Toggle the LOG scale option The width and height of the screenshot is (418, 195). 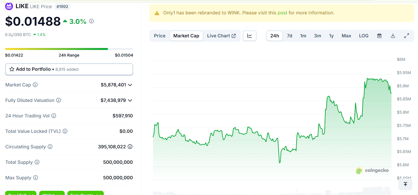coord(363,36)
